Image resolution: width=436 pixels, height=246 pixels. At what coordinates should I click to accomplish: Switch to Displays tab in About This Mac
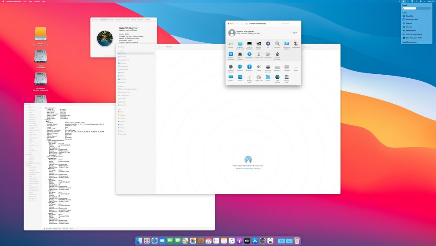tap(111, 20)
